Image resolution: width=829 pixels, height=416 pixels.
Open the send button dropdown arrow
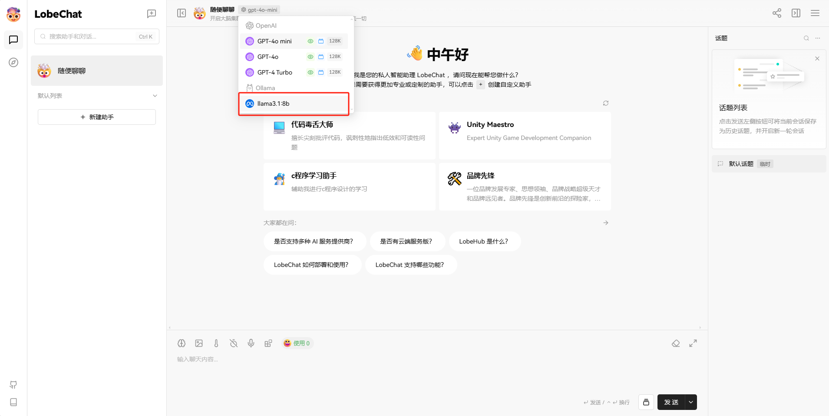pos(691,402)
